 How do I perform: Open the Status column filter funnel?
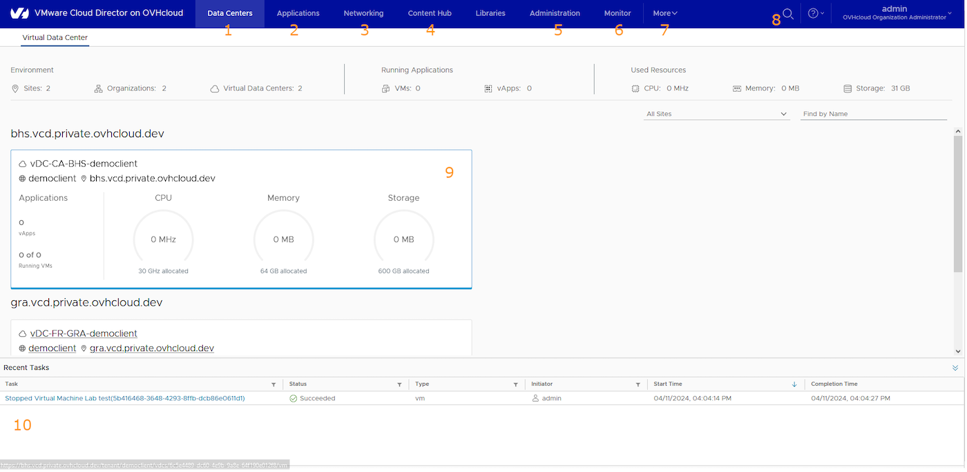(399, 384)
